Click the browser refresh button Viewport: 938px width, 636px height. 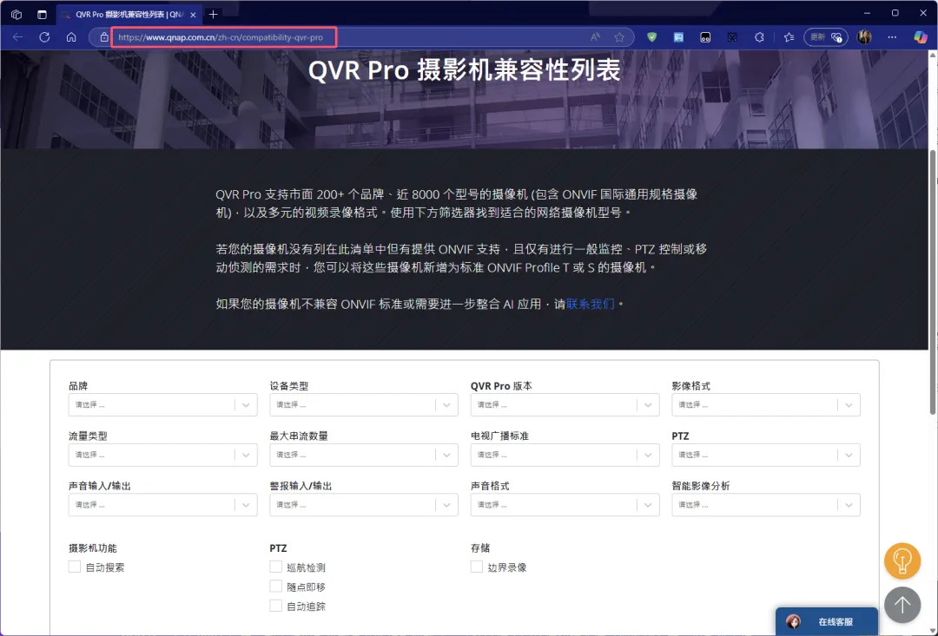(x=44, y=37)
